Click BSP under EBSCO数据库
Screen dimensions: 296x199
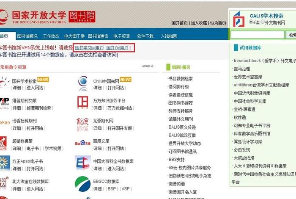pos(112,188)
